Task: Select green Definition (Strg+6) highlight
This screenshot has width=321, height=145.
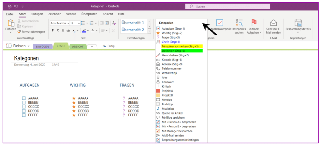Action: [182, 51]
